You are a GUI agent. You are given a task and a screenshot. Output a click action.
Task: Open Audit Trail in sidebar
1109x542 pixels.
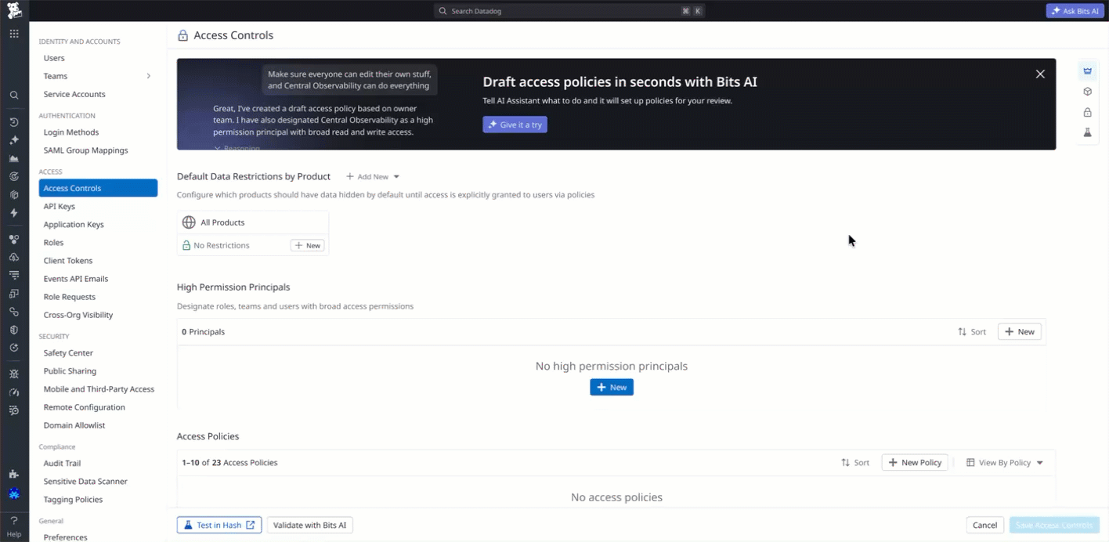point(62,464)
